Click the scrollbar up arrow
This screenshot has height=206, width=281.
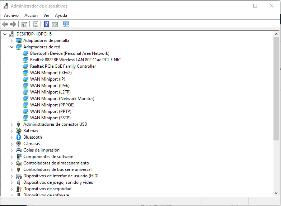[276, 34]
